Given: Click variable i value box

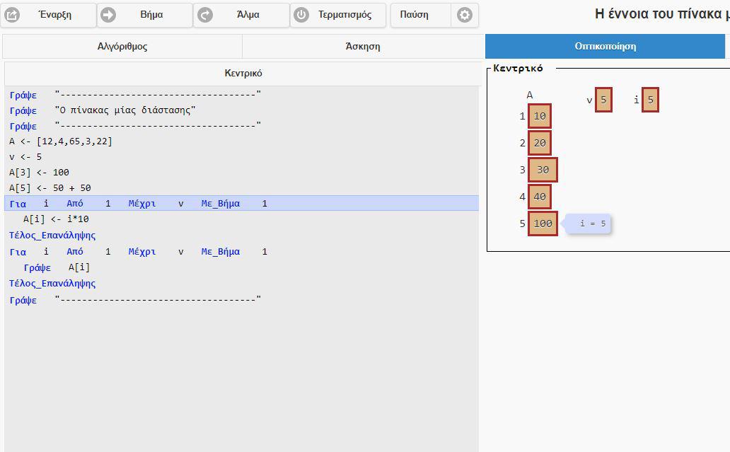Looking at the screenshot, I should (650, 100).
